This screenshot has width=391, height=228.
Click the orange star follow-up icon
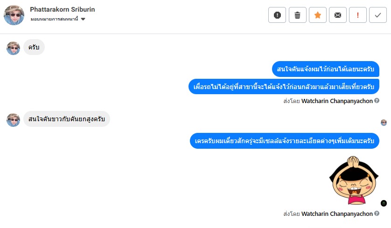317,15
